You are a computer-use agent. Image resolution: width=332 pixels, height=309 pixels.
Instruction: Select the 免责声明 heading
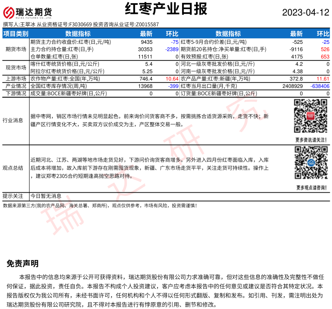[x=23, y=264]
